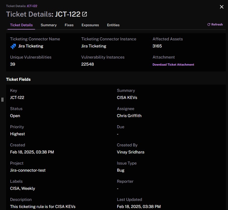Click Issue Type value Bug

coord(121,170)
